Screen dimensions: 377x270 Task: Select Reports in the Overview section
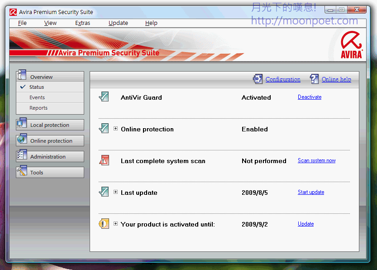pyautogui.click(x=38, y=108)
